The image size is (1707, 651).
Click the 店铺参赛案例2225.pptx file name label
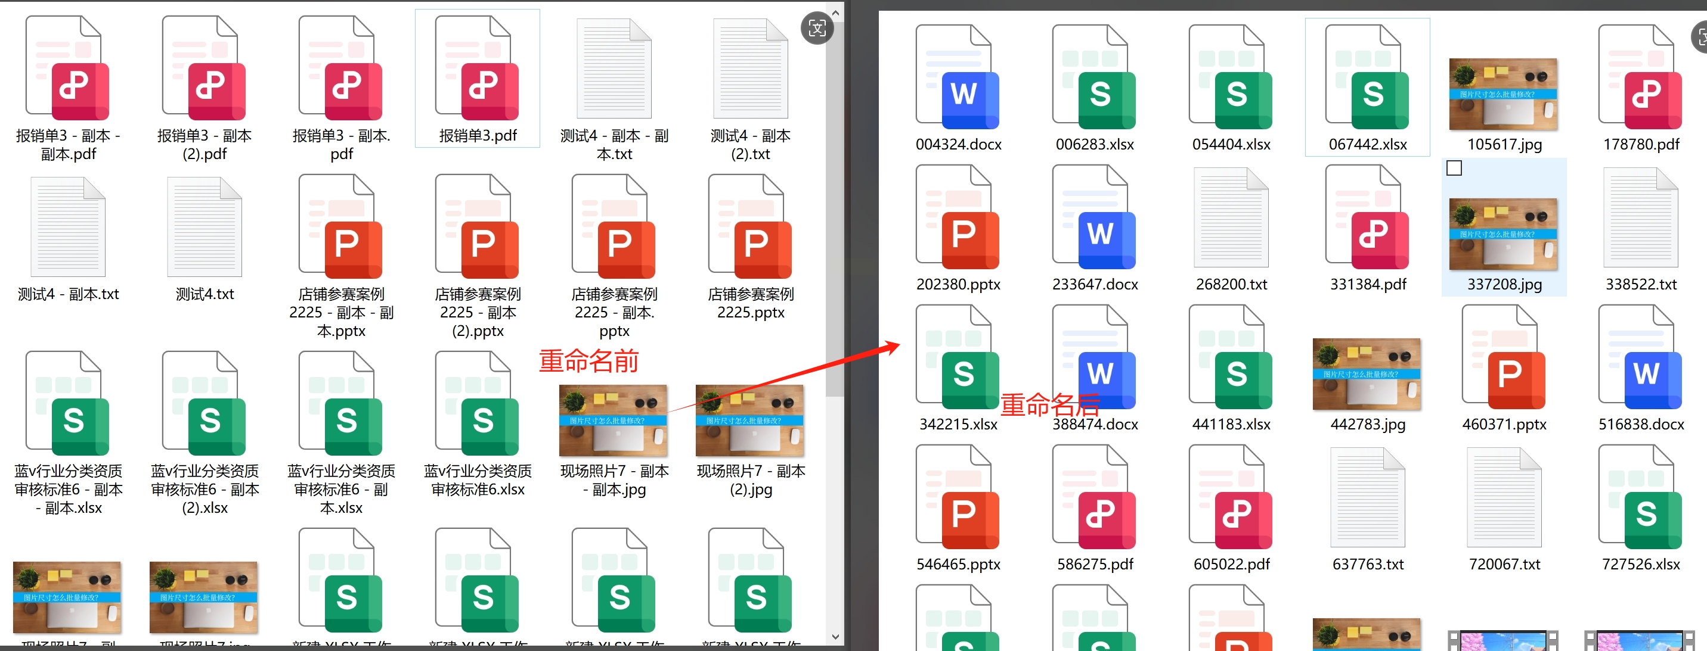click(751, 303)
